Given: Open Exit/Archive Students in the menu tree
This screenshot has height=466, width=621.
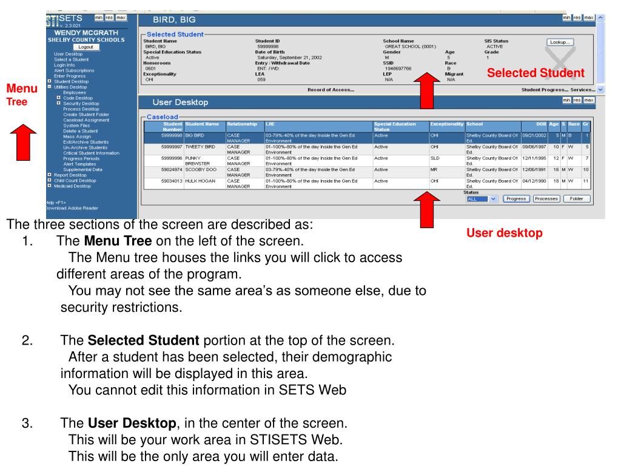Looking at the screenshot, I should (x=86, y=142).
